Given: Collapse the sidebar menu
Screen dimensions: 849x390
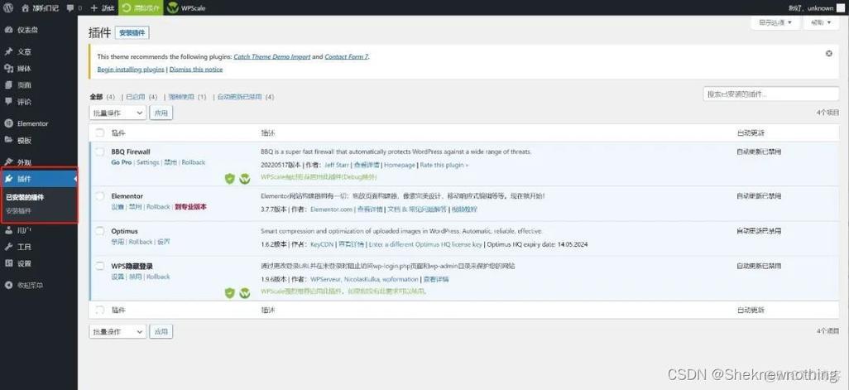Looking at the screenshot, I should coord(24,285).
